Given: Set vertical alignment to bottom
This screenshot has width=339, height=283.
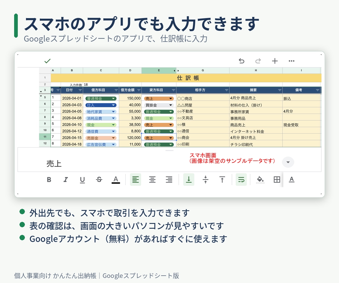Looking at the screenshot, I should [189, 179].
